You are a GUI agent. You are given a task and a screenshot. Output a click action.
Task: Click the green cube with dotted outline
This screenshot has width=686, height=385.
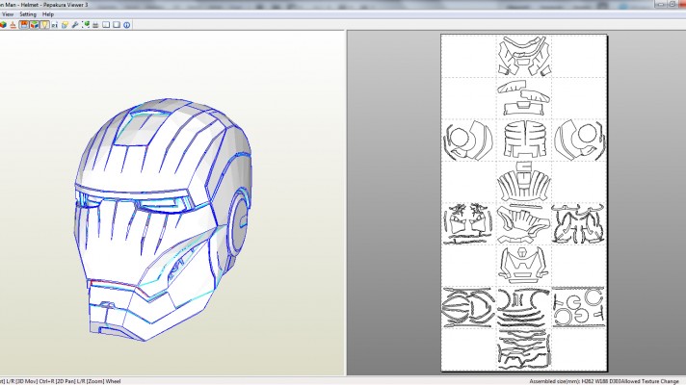coord(86,25)
